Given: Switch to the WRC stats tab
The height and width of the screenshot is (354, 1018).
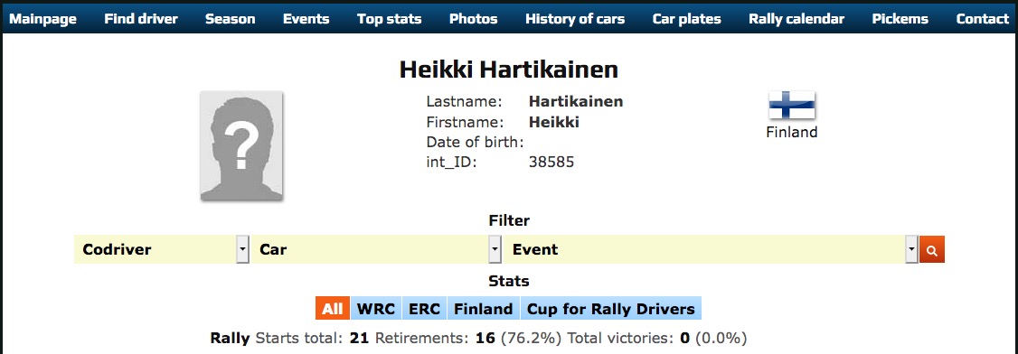Looking at the screenshot, I should point(376,309).
